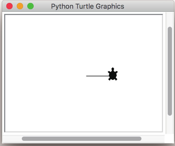Click the middle of the drawn black line
Image resolution: width=175 pixels, height=146 pixels.
pos(97,76)
